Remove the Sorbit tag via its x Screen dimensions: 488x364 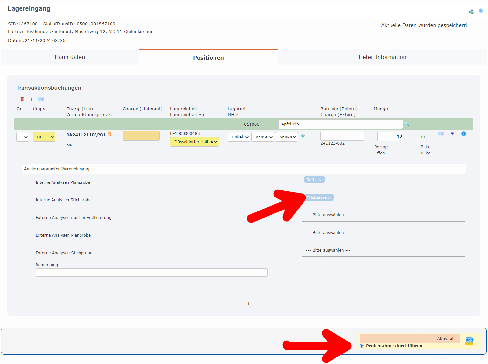click(x=320, y=180)
